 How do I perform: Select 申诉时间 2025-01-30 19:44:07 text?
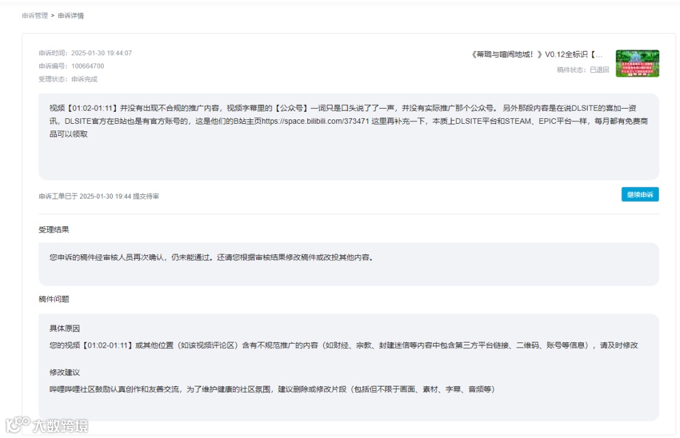pos(85,53)
